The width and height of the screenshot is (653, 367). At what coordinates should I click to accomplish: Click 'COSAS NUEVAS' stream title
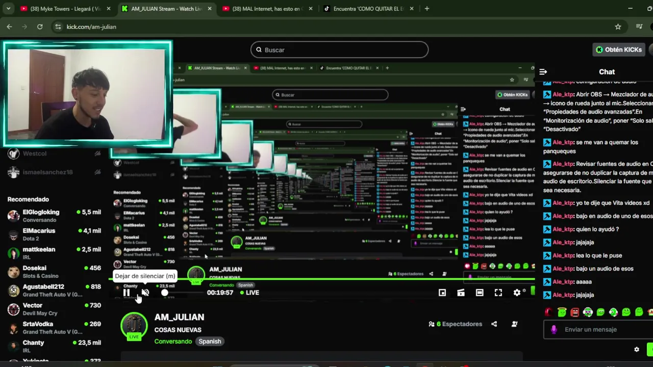click(x=178, y=330)
